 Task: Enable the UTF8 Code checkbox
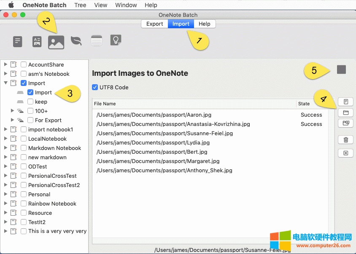[x=95, y=87]
